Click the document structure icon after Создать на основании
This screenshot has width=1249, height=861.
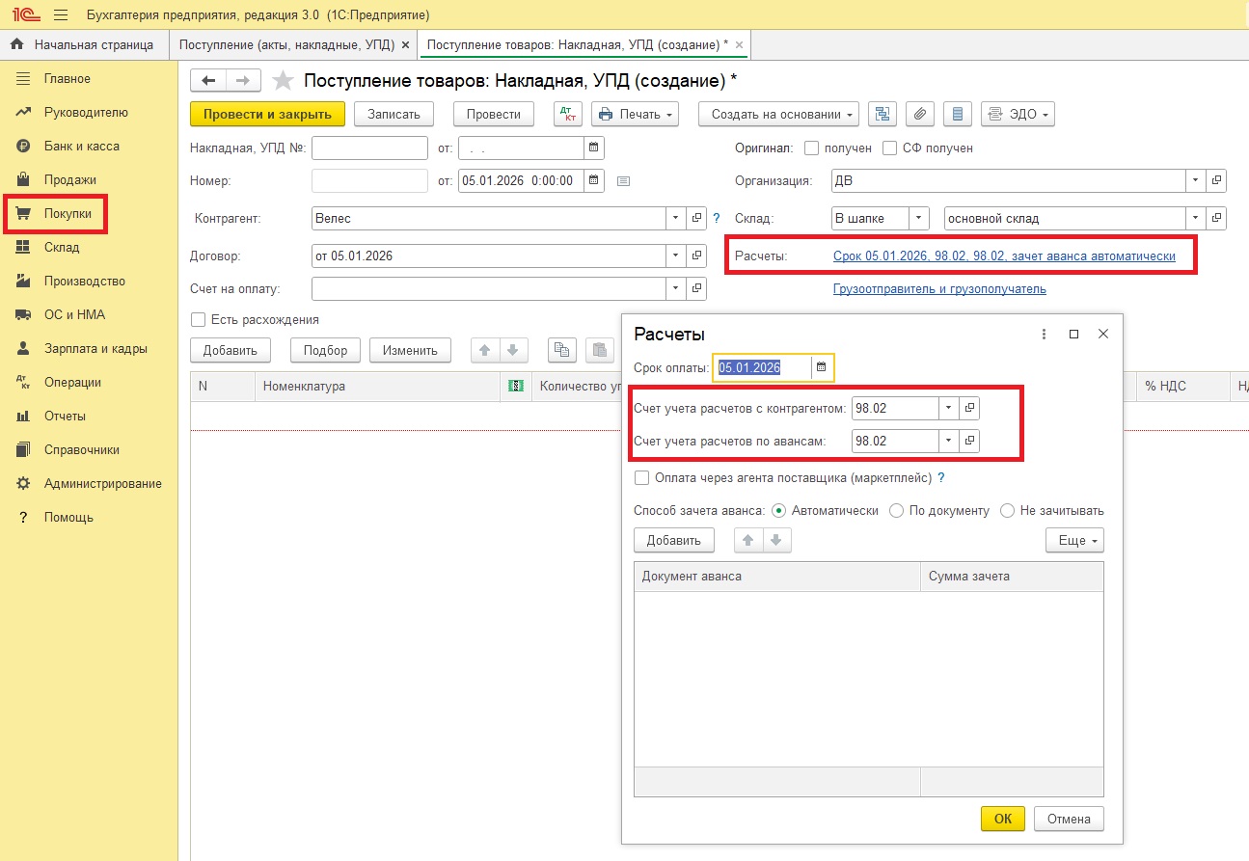[x=882, y=114]
